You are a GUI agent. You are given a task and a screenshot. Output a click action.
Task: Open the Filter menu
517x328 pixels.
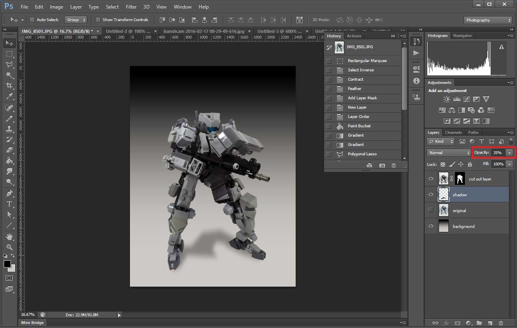click(x=131, y=7)
